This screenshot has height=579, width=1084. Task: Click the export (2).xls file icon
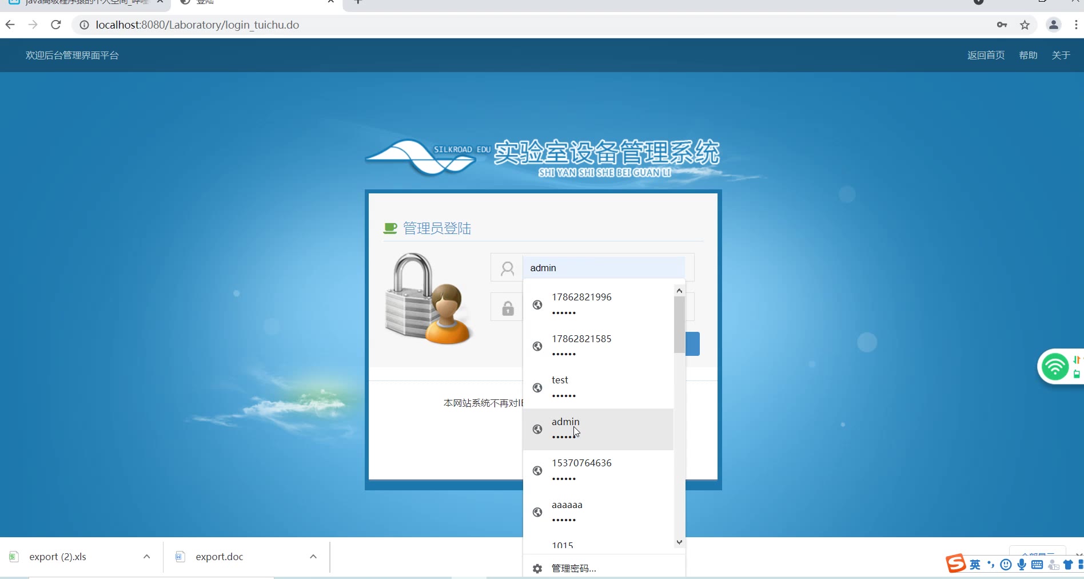click(x=14, y=557)
